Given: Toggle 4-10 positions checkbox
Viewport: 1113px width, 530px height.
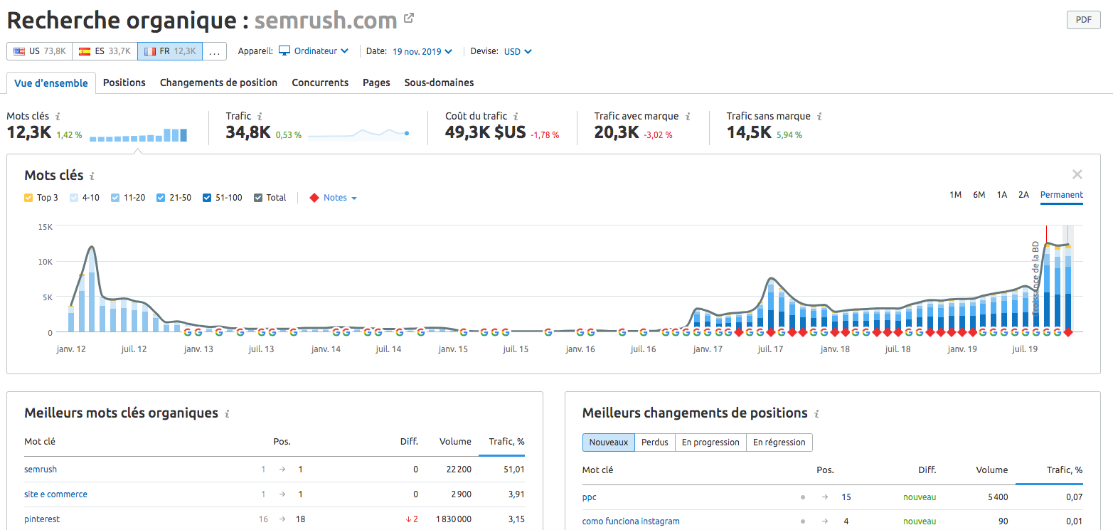Looking at the screenshot, I should tap(73, 198).
